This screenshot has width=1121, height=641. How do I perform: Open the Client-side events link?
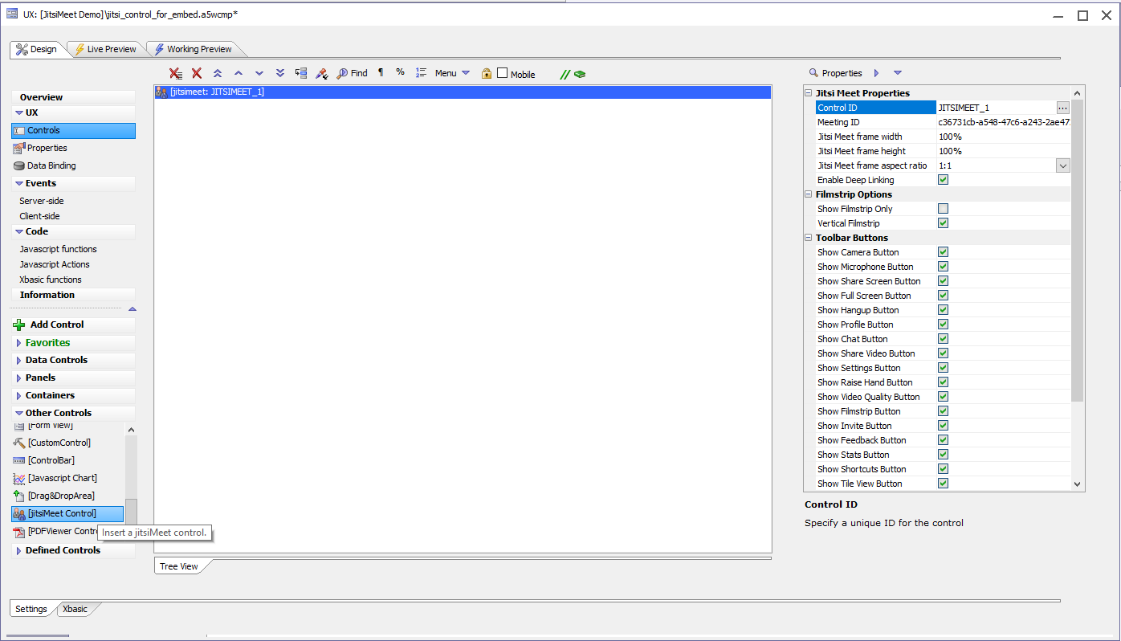(40, 216)
